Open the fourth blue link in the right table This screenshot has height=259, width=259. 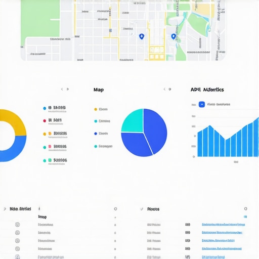(x=222, y=249)
